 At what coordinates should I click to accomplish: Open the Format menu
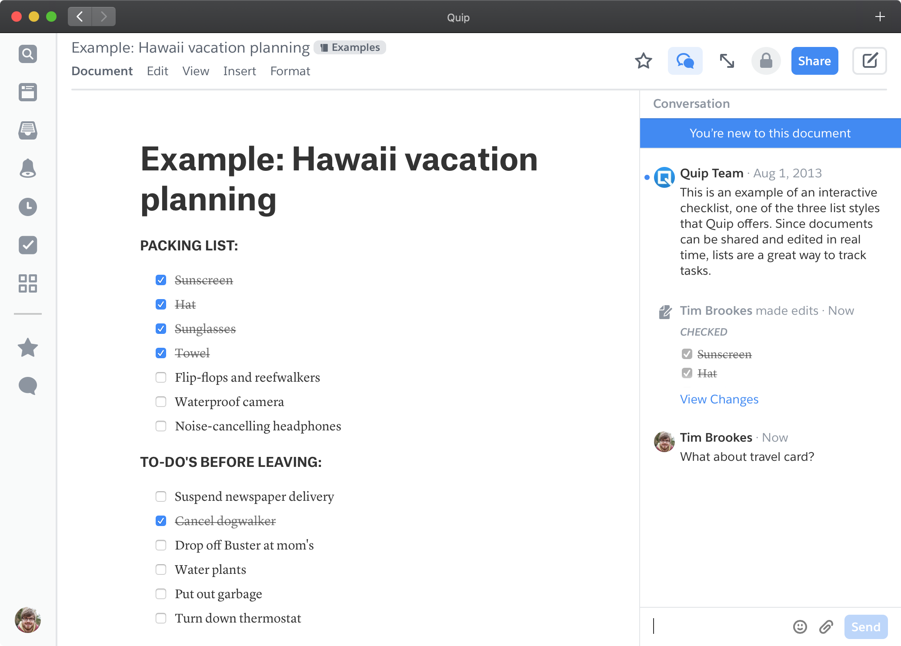[290, 71]
